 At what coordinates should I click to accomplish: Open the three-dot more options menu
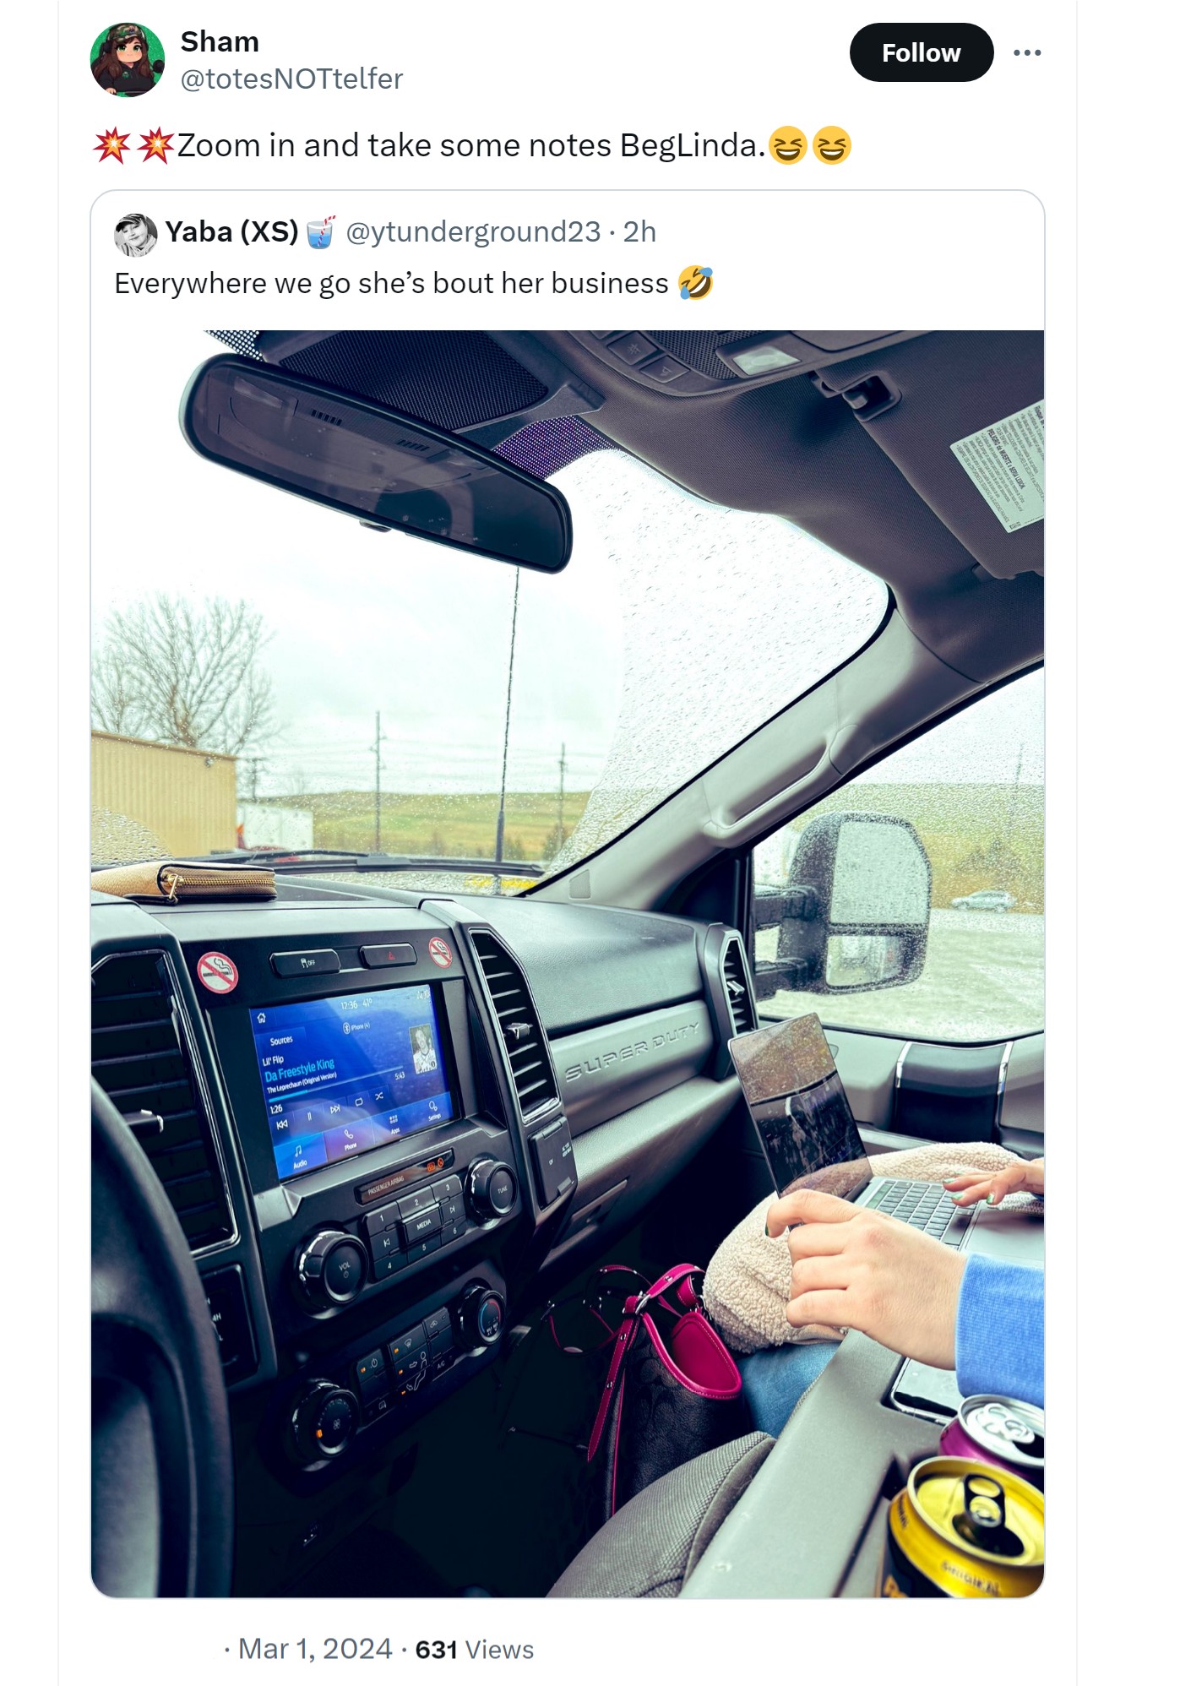click(x=1027, y=52)
